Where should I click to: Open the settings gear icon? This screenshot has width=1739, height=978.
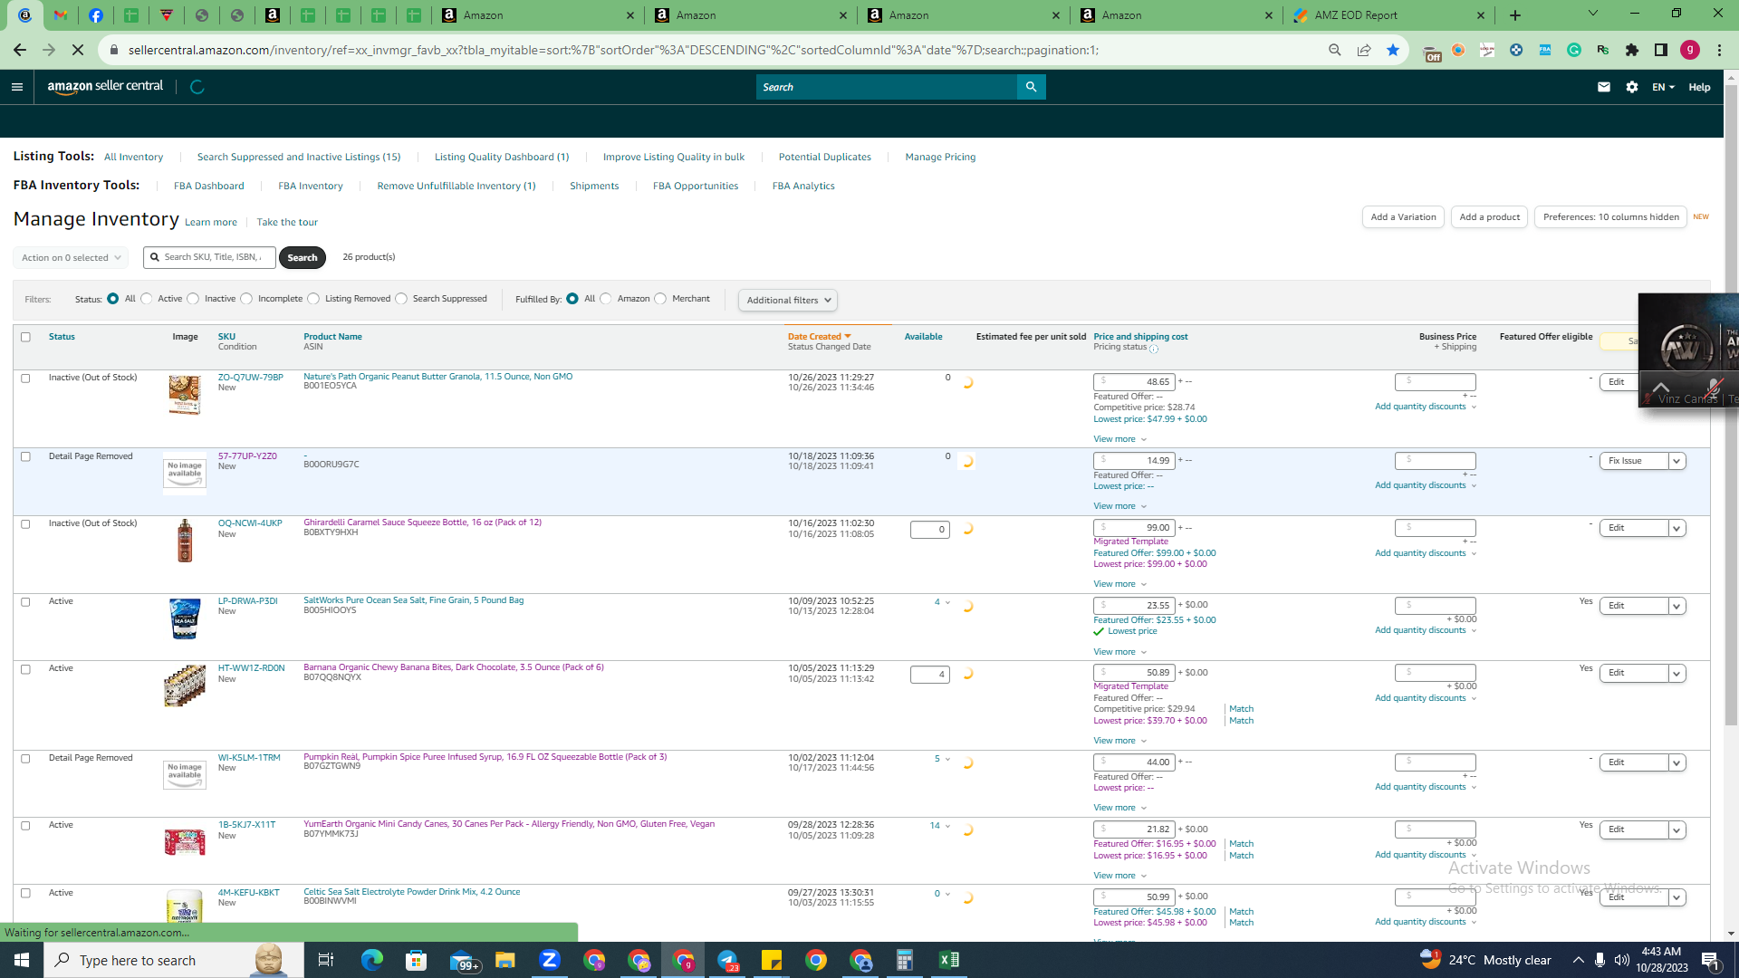pos(1632,87)
